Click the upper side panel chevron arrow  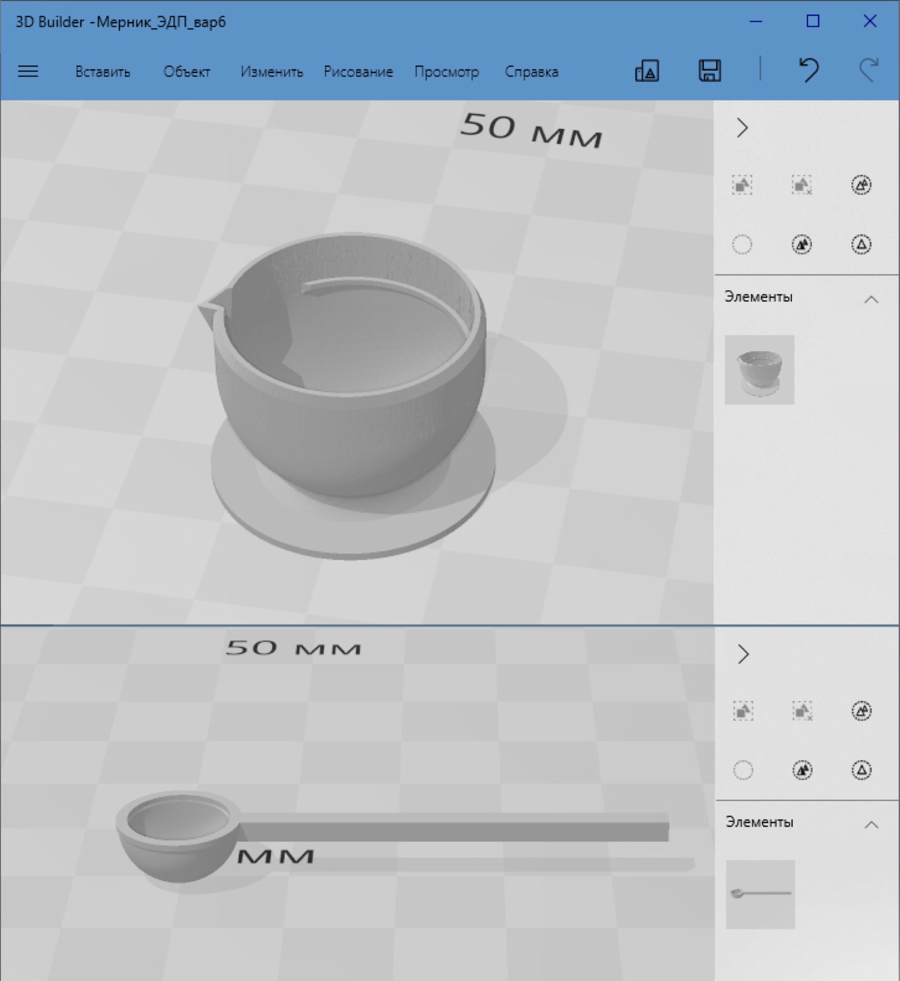coord(742,128)
